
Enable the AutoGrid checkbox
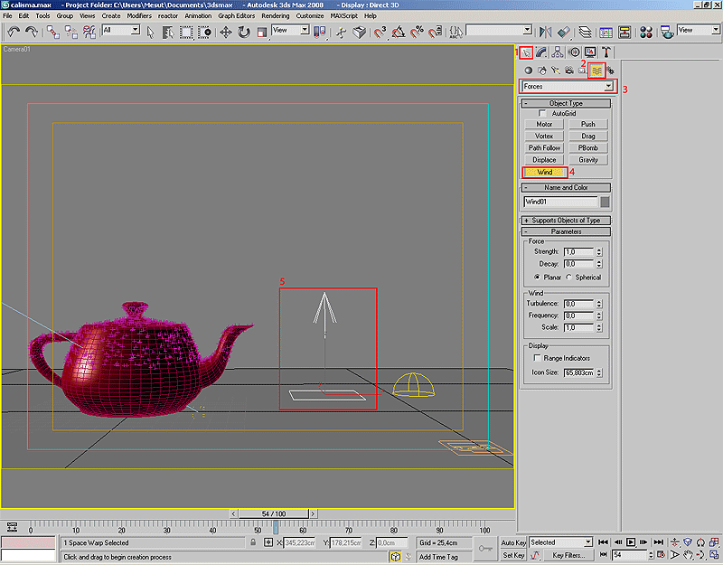pos(543,113)
